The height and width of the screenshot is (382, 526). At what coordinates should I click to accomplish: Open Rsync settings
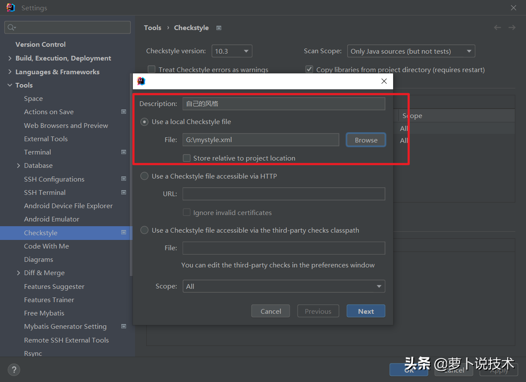[x=33, y=353]
